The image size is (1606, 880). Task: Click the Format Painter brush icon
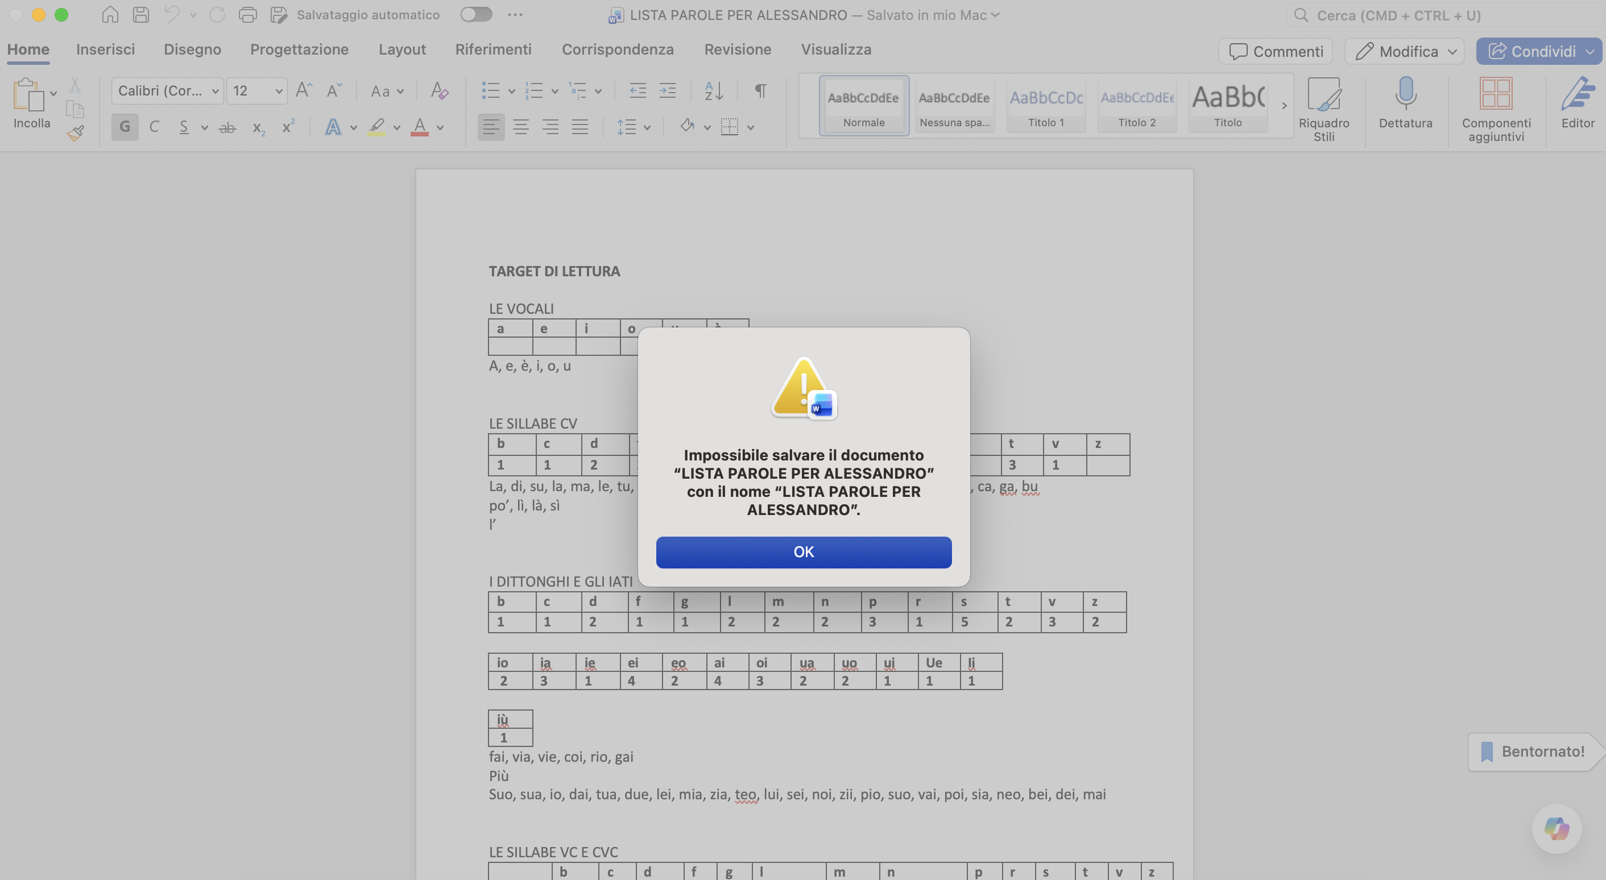[76, 133]
